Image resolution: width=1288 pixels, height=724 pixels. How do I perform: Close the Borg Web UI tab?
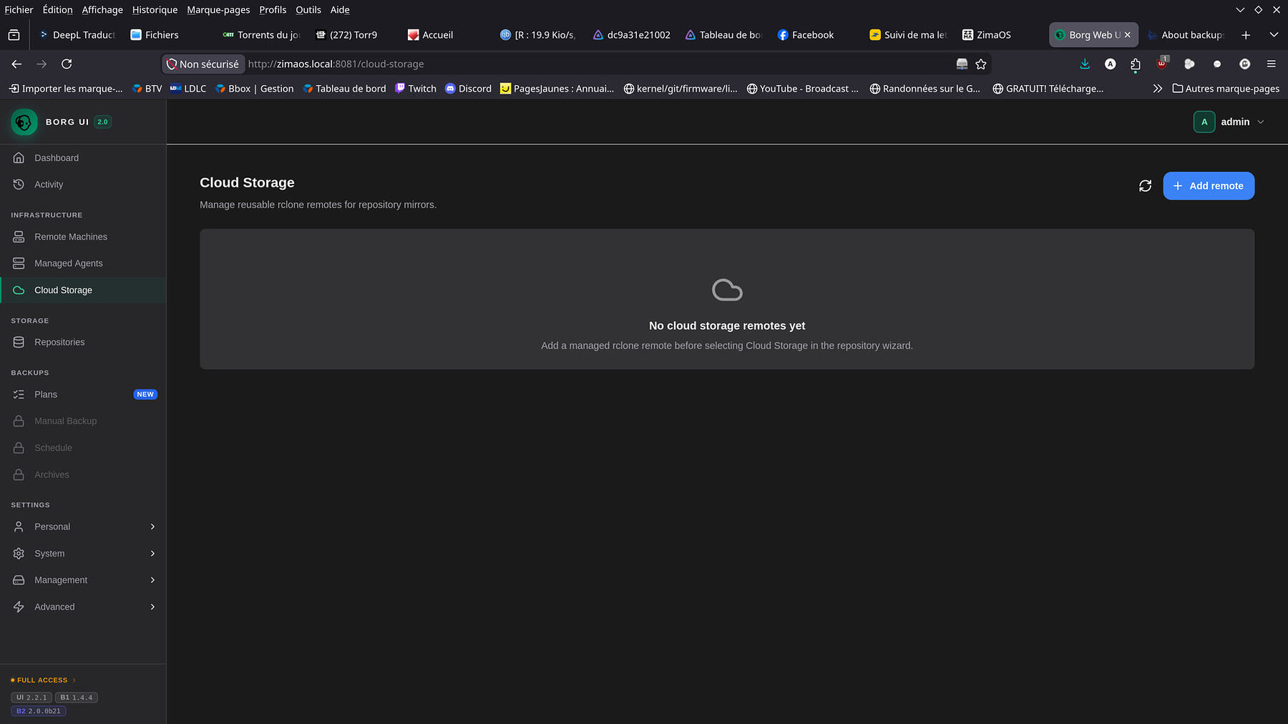1128,35
